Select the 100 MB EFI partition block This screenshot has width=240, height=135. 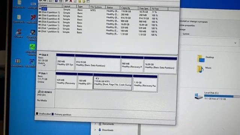[x=85, y=81]
